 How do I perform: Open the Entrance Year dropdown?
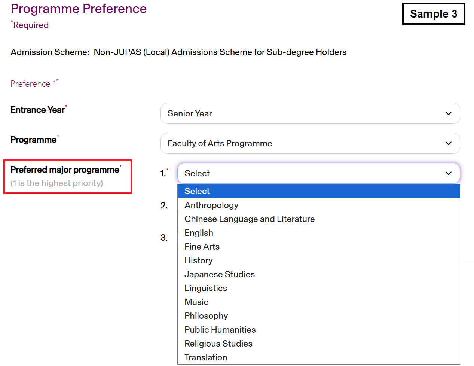click(x=310, y=113)
